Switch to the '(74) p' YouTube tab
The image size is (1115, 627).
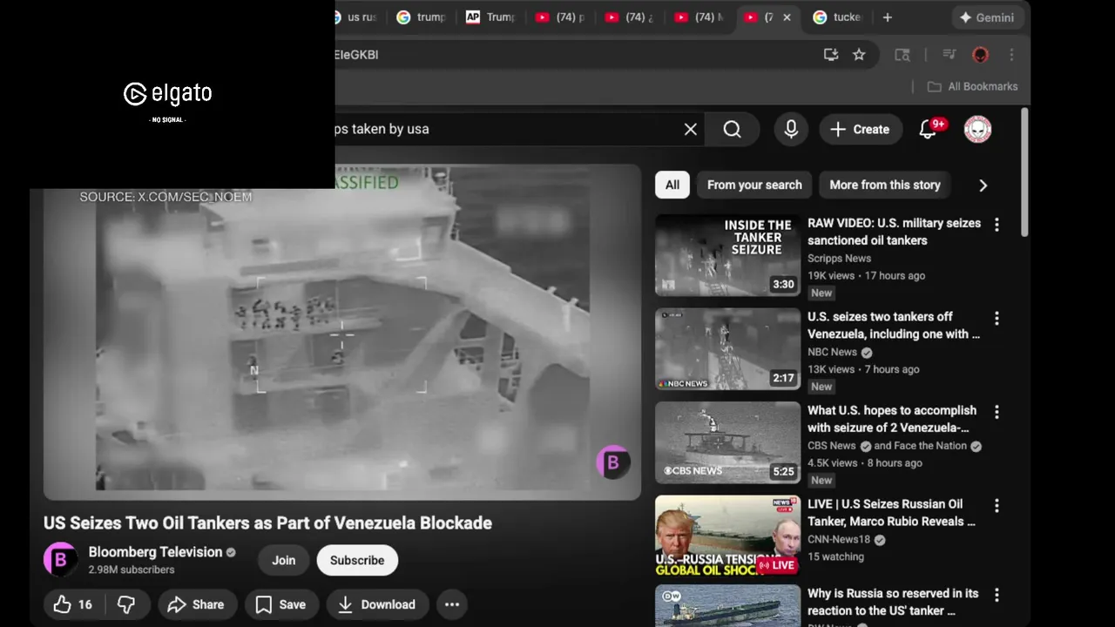click(x=561, y=17)
